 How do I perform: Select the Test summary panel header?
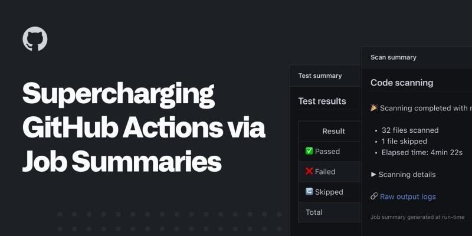click(x=320, y=76)
